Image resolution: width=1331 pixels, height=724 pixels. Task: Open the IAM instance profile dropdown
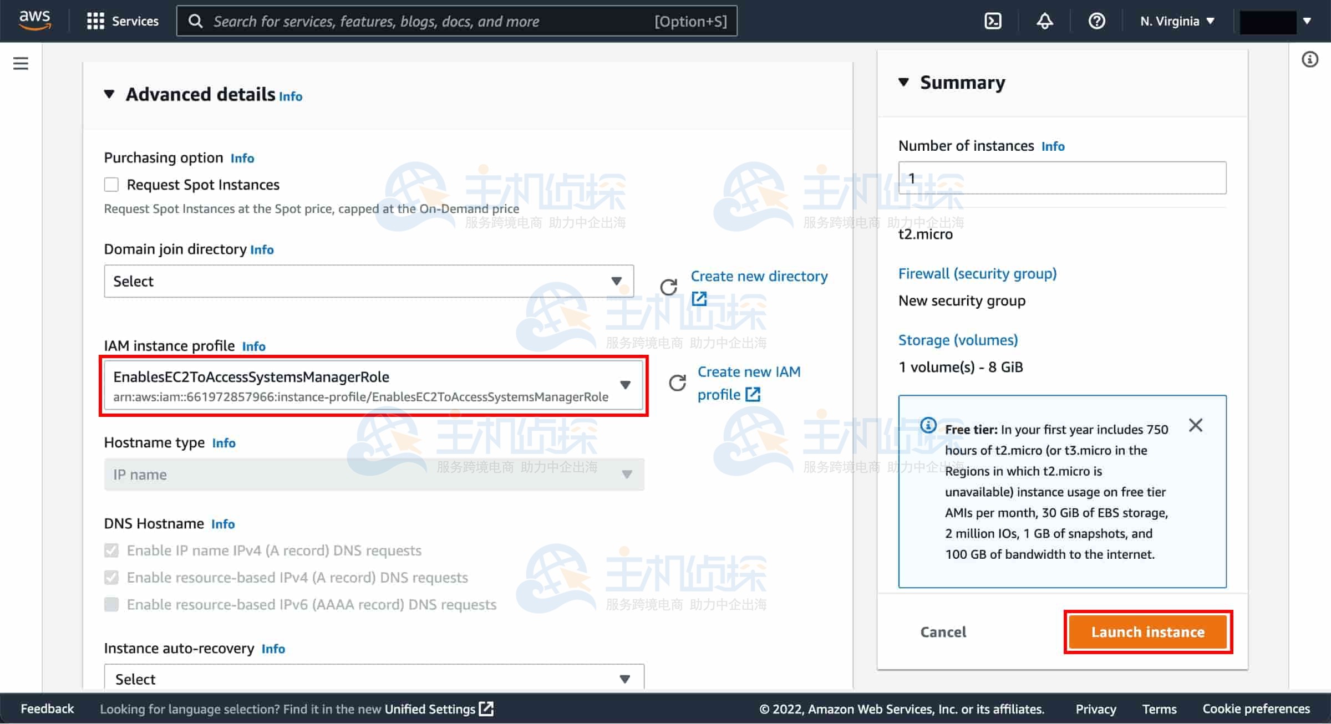coord(373,385)
